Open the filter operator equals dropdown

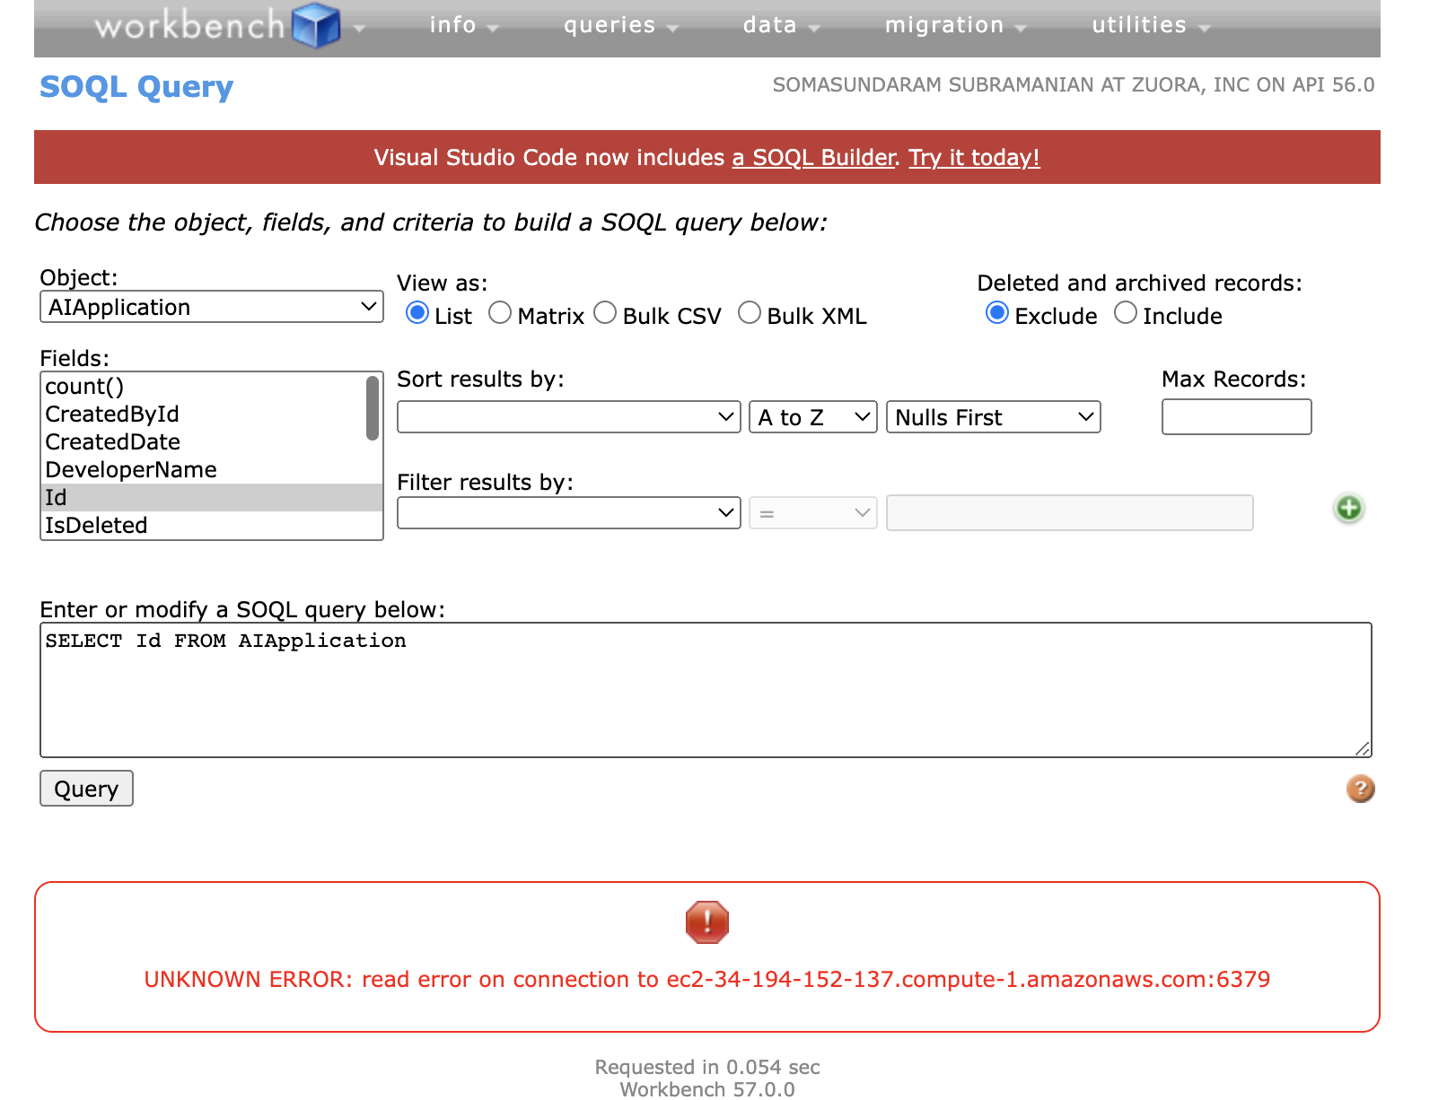click(x=812, y=512)
